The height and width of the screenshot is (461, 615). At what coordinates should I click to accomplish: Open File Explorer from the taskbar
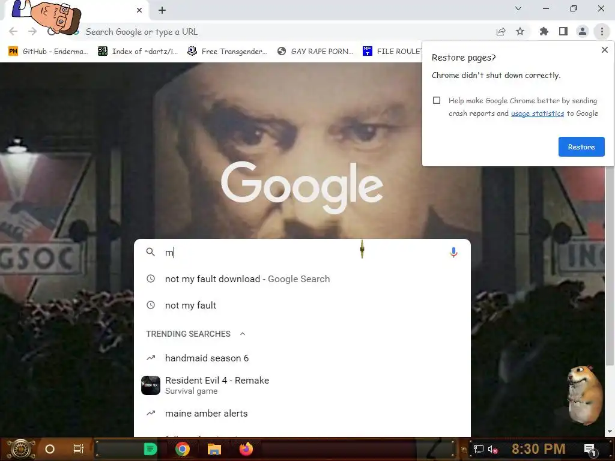[x=214, y=449]
